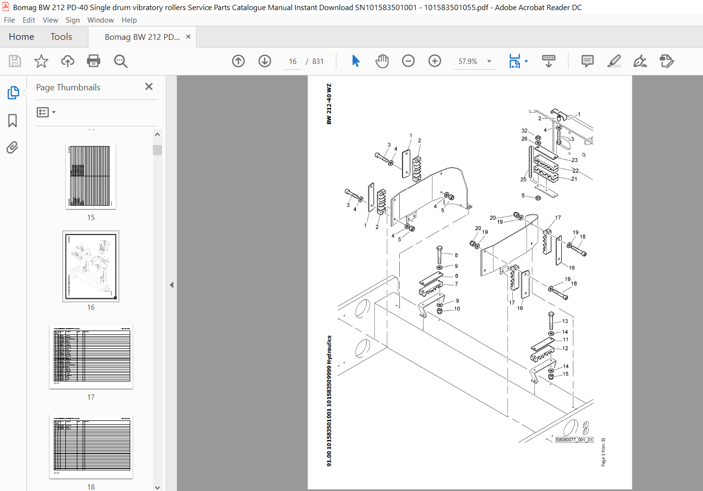Select page 18 thumbnail
Image resolution: width=703 pixels, height=491 pixels.
91,446
